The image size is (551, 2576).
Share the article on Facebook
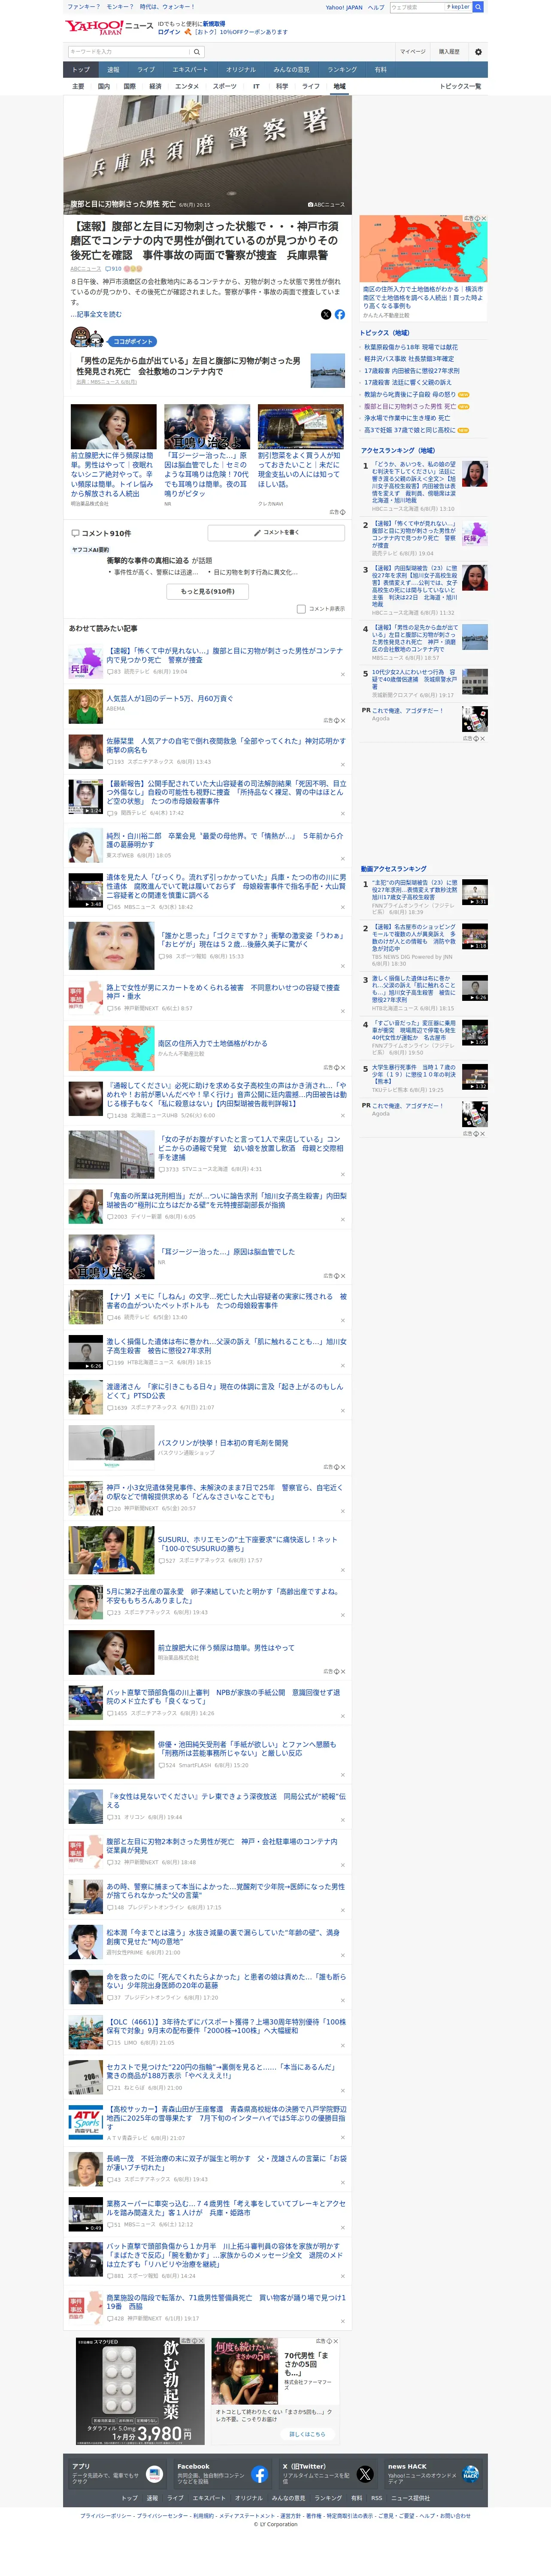[339, 314]
